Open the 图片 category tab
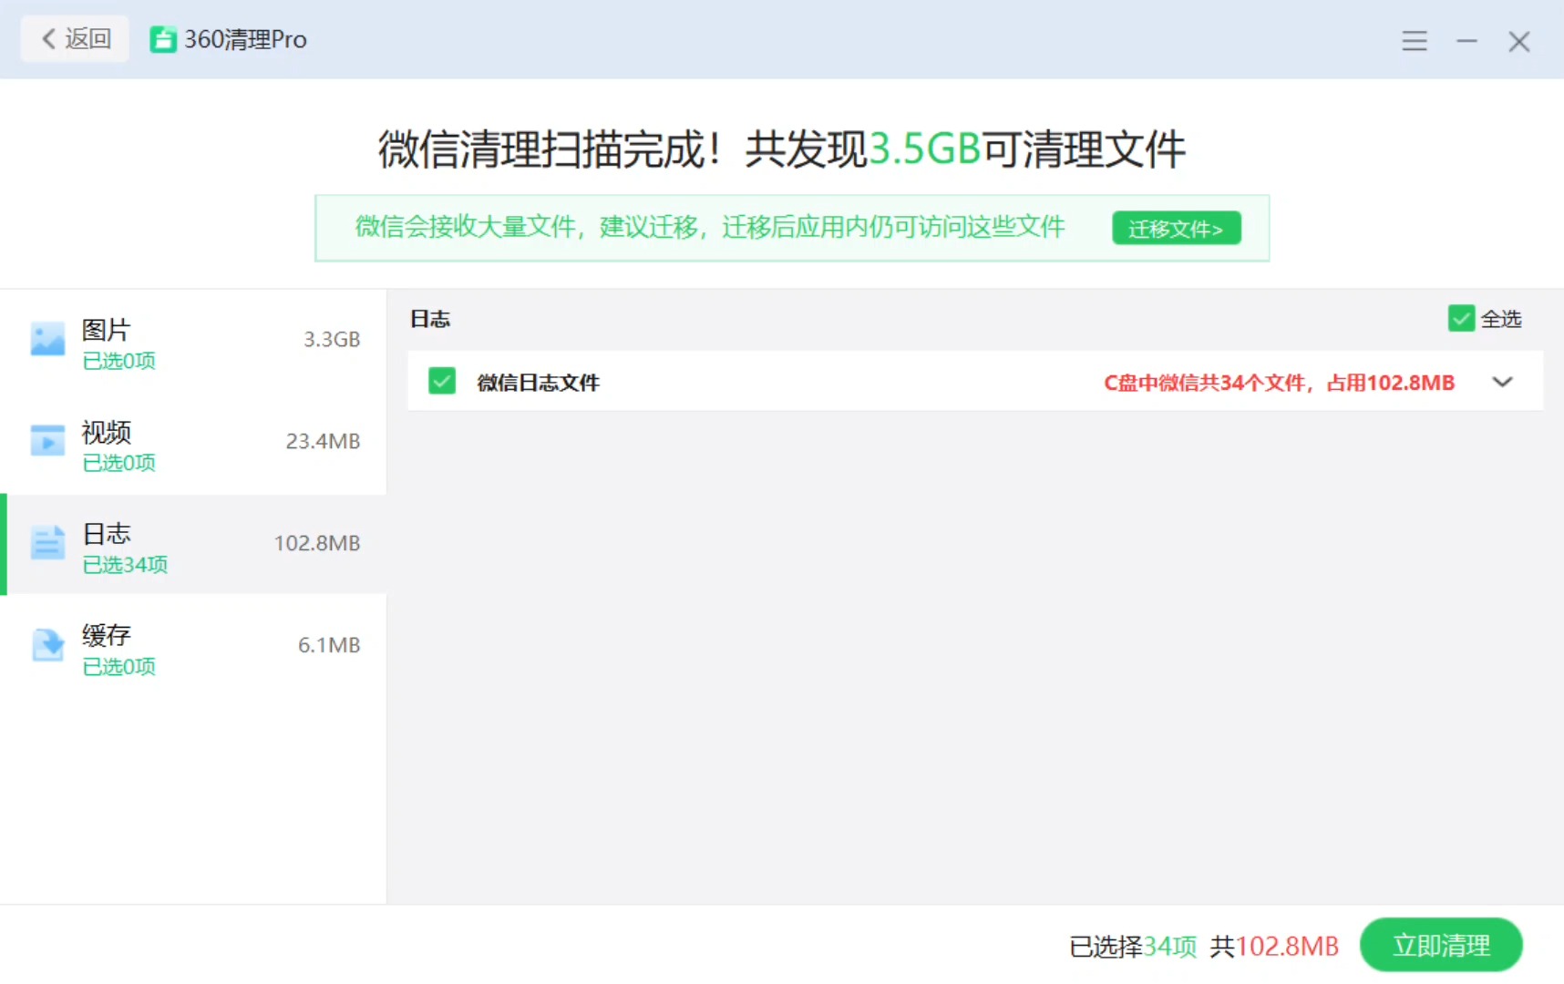1564x984 pixels. tap(193, 343)
